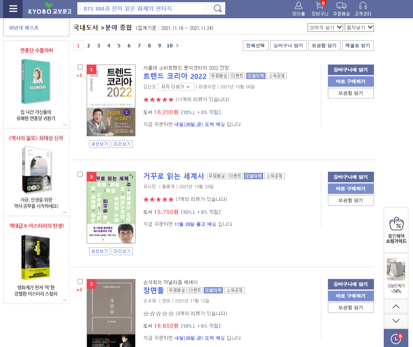The width and height of the screenshot is (413, 347).
Task: Go to page 5
Action: (x=119, y=46)
